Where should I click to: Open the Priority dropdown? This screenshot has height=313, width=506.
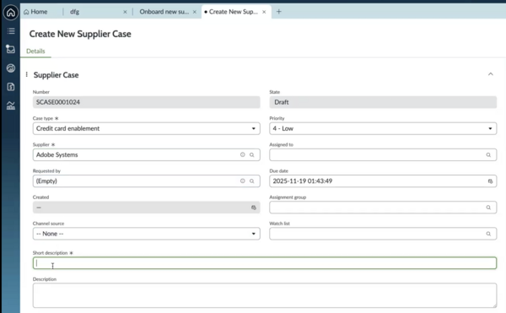(x=383, y=128)
